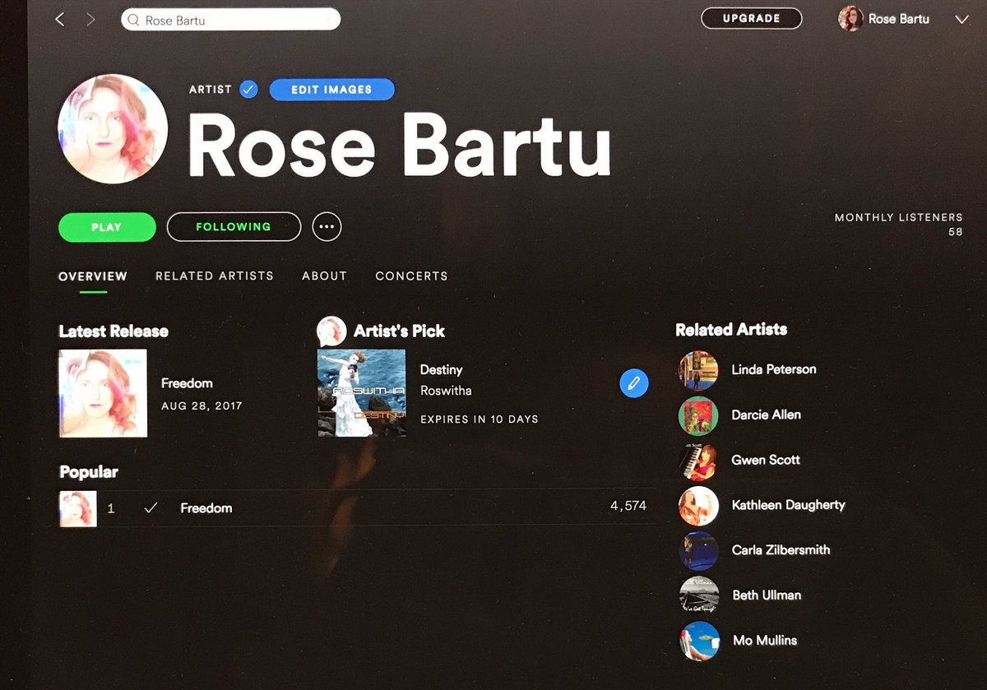Open the Darcie Allen related artist name
987x690 pixels.
pos(767,415)
